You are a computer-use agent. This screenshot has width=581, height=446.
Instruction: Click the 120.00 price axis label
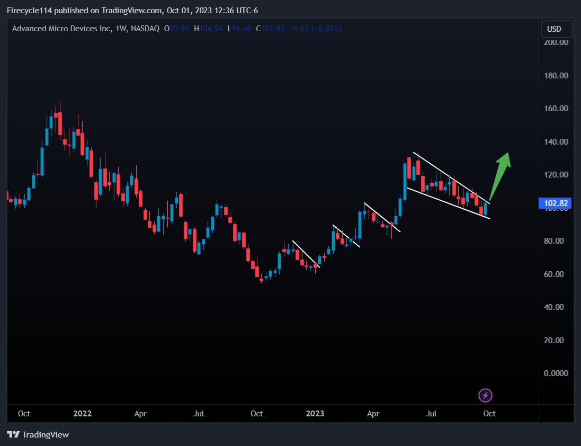[556, 174]
